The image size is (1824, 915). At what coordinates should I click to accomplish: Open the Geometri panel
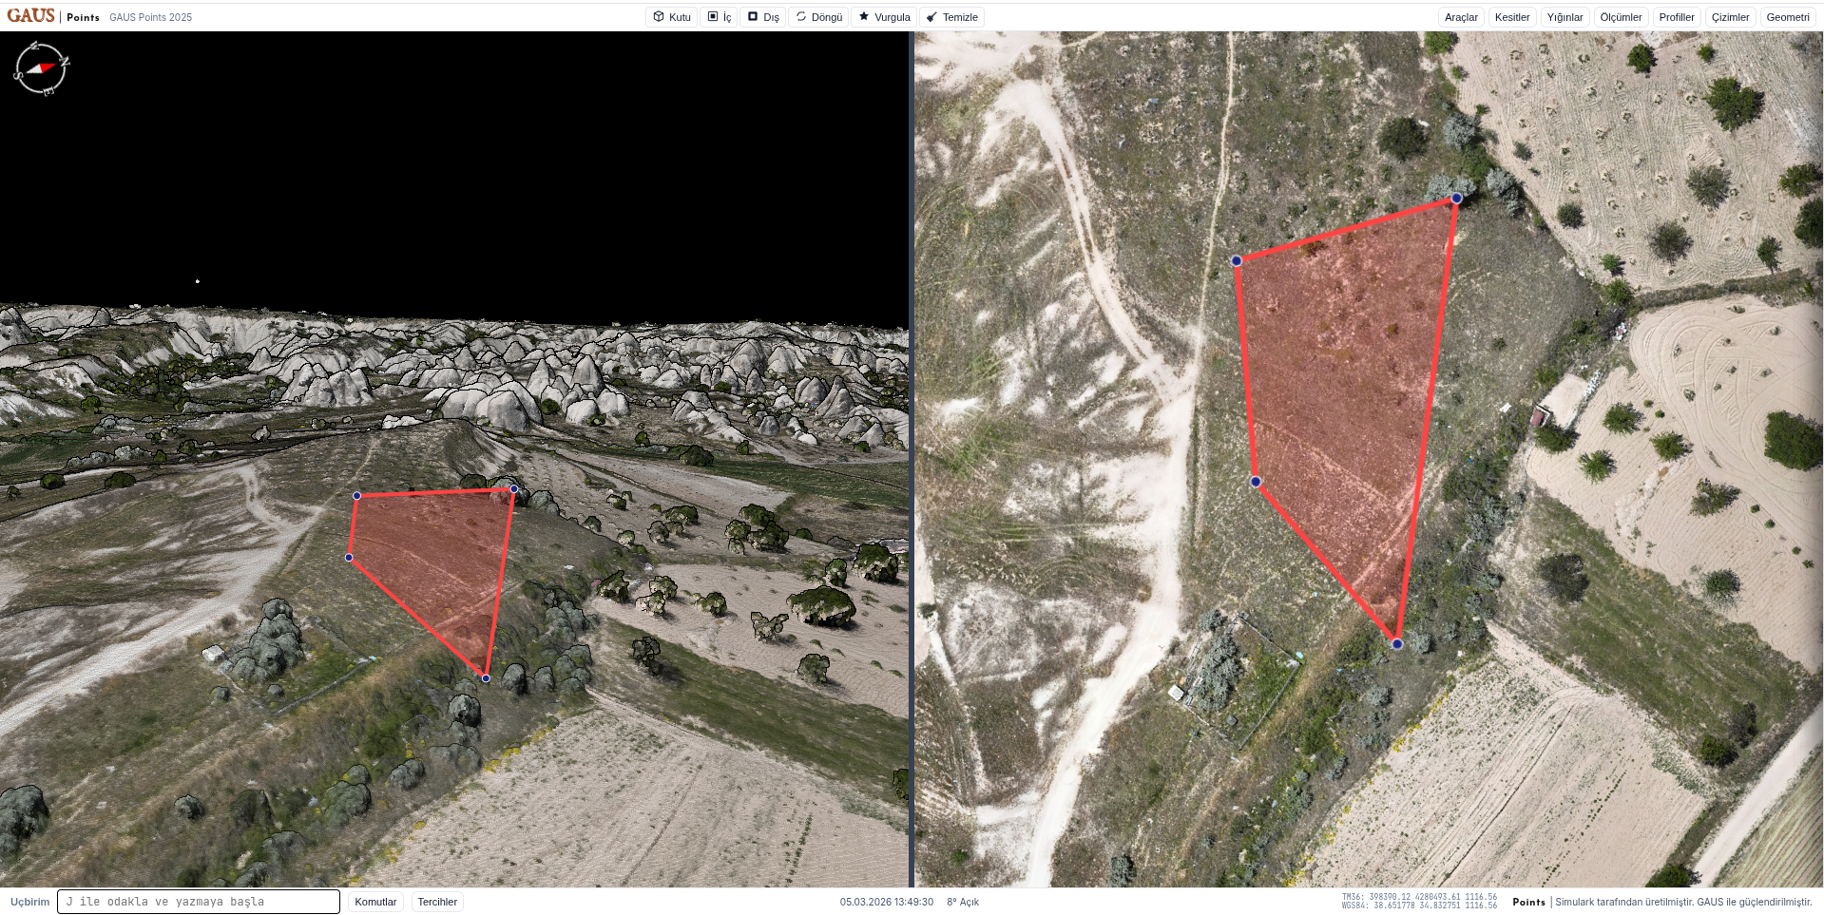tap(1788, 17)
